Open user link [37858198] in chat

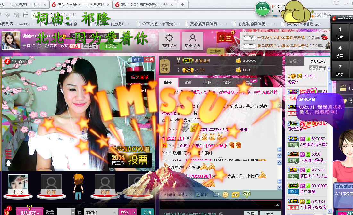point(198,176)
